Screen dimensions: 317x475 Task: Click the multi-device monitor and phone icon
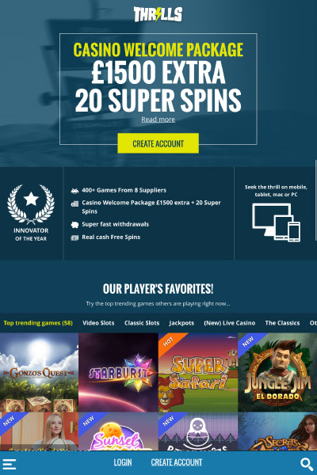[277, 222]
